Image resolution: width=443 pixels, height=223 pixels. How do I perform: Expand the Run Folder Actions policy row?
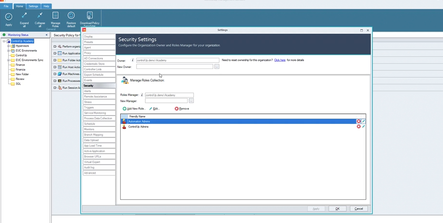tap(55, 60)
